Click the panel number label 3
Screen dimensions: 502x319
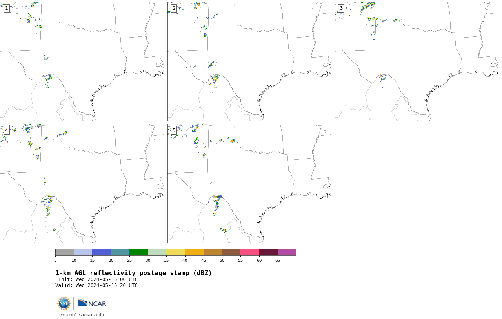(x=341, y=8)
